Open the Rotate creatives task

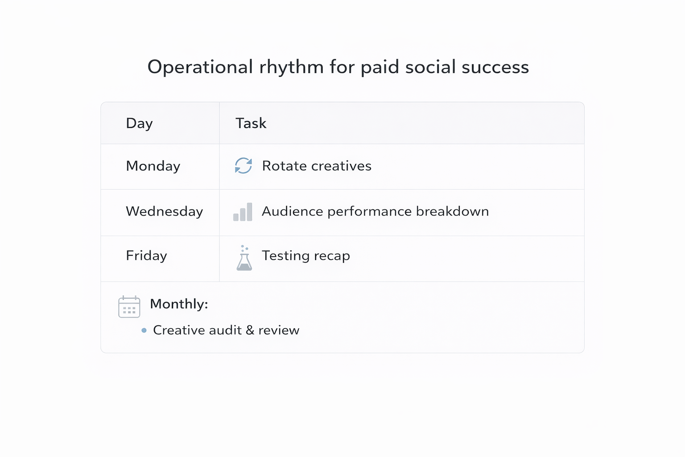[x=317, y=166]
